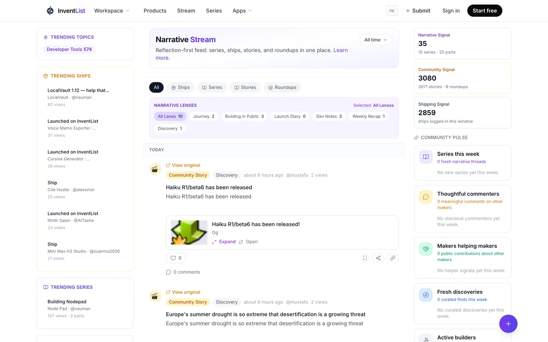Click the Trending Series book icon
Image resolution: width=548 pixels, height=342 pixels.
[46, 287]
